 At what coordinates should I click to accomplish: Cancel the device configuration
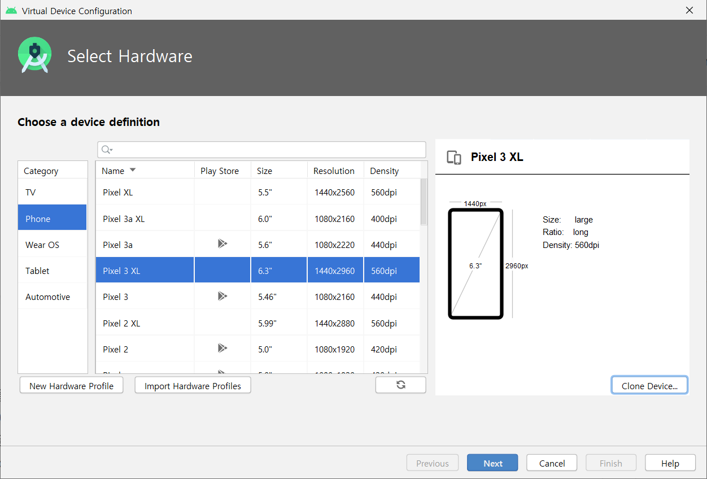tap(552, 463)
